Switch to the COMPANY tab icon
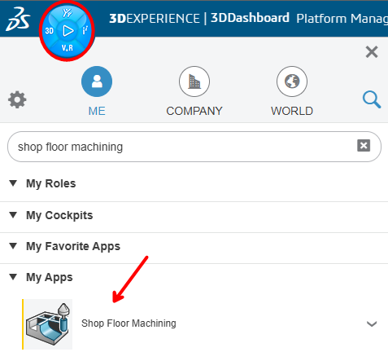The width and height of the screenshot is (388, 352). pyautogui.click(x=194, y=81)
